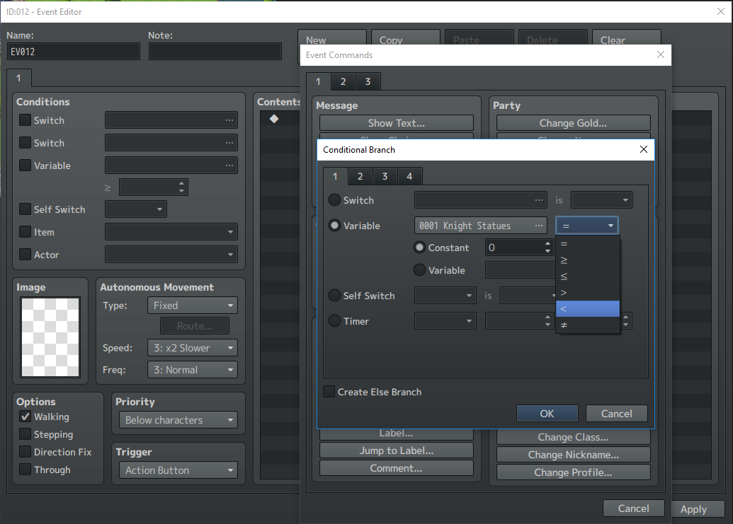Open the variable comparison operator dropdown
The image size is (733, 524).
coord(587,226)
